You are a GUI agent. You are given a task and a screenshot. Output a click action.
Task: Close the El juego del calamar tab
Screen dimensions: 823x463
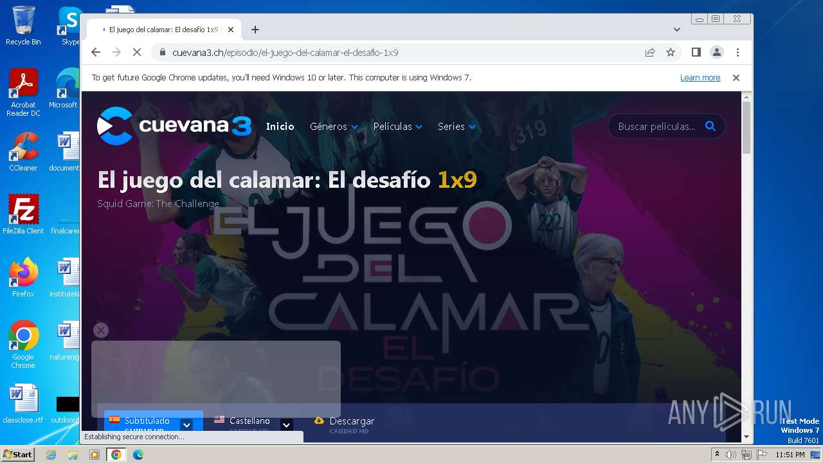(231, 30)
